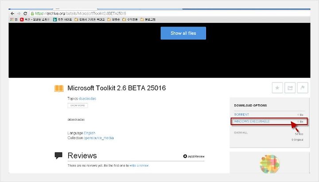Open the first red-icon bookmark

tap(35, 19)
